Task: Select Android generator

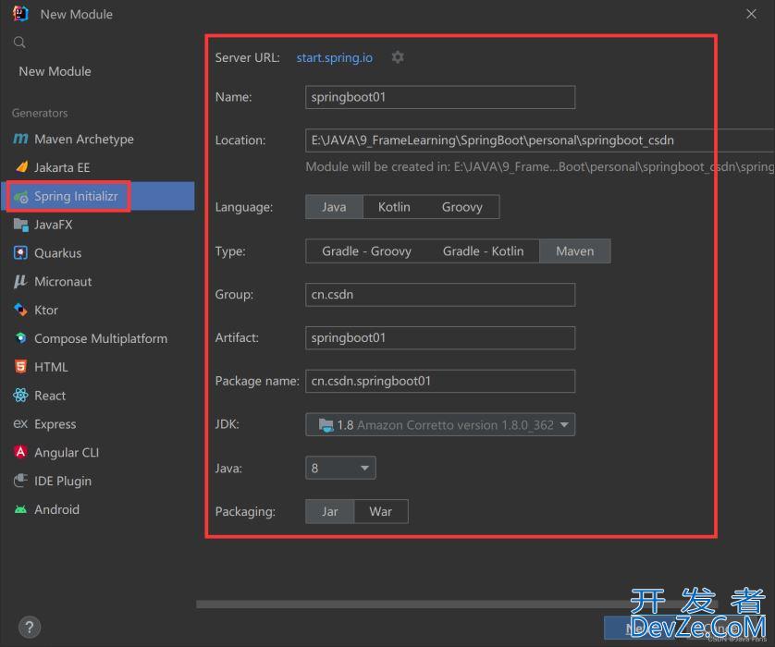Action: coord(98,509)
